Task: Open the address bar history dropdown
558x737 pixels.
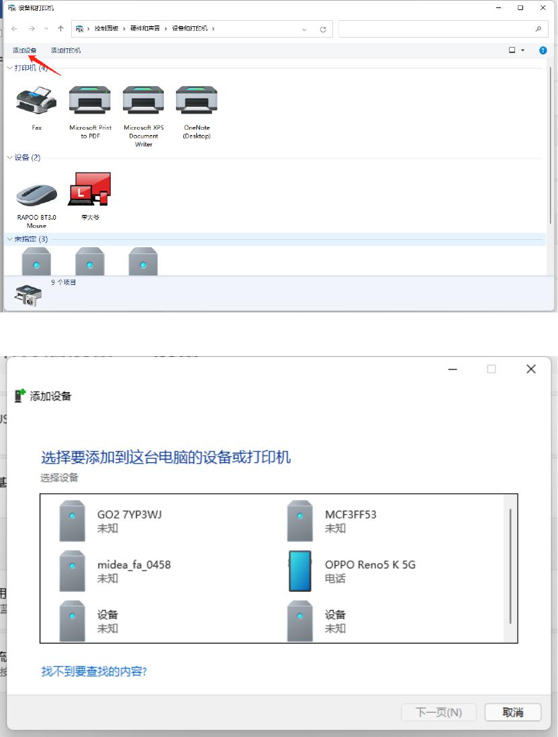Action: (x=304, y=29)
